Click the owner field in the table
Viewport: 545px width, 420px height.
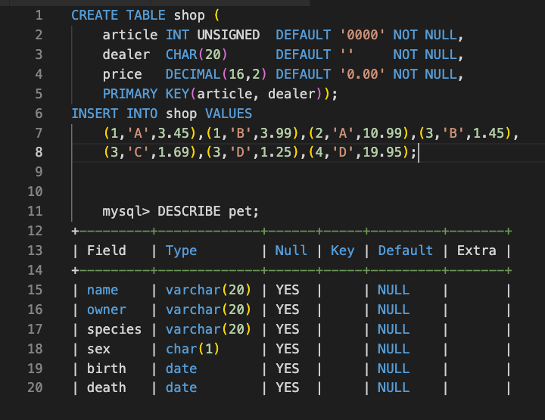click(x=107, y=310)
